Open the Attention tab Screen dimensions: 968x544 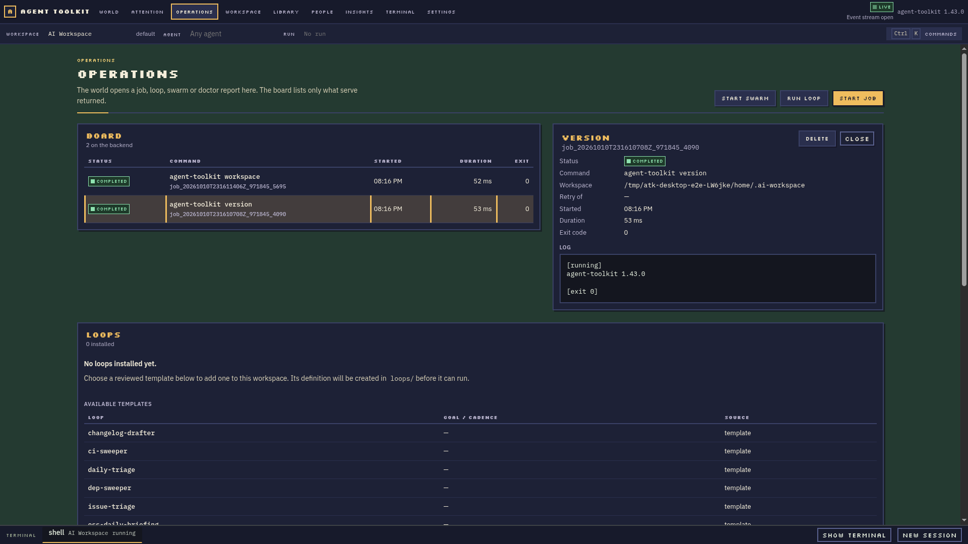click(x=147, y=12)
